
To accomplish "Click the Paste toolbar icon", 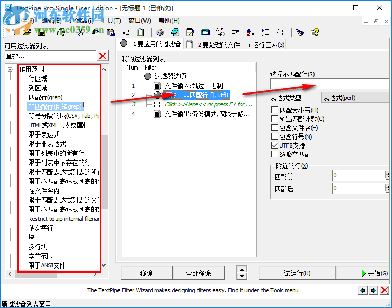I will point(111,32).
